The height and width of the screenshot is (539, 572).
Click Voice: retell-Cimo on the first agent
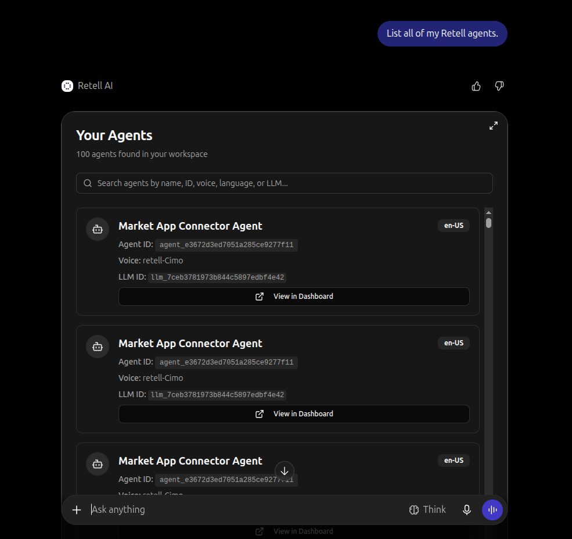coord(150,260)
